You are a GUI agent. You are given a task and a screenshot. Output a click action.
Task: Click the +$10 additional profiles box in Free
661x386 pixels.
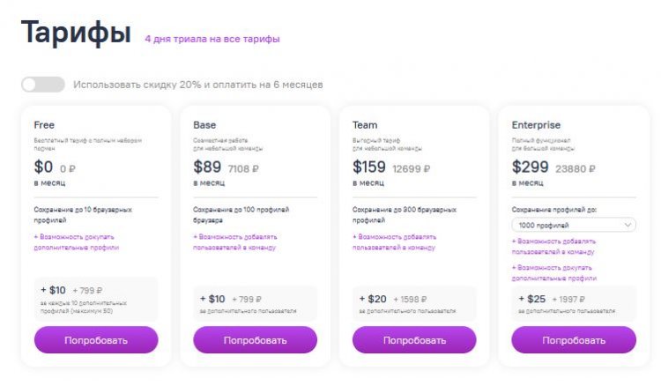coord(96,299)
